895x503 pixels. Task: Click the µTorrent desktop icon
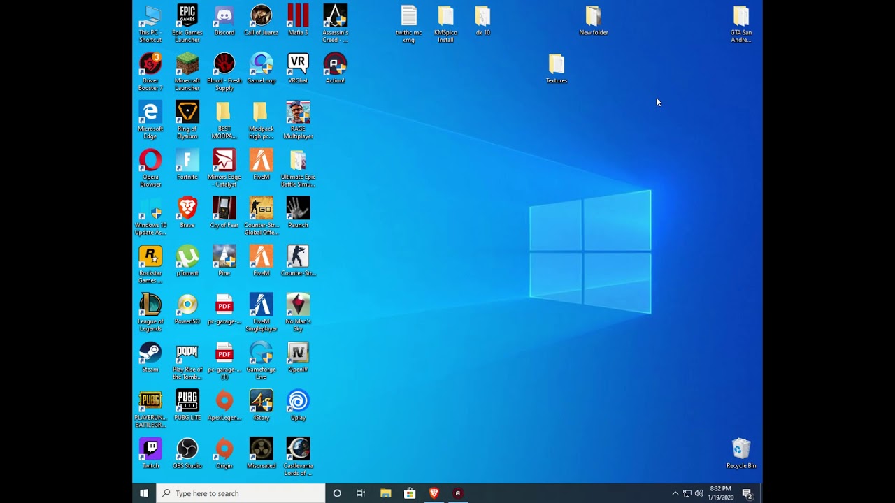[187, 261]
